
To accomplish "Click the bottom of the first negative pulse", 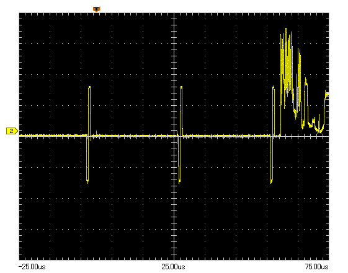I will (87, 181).
